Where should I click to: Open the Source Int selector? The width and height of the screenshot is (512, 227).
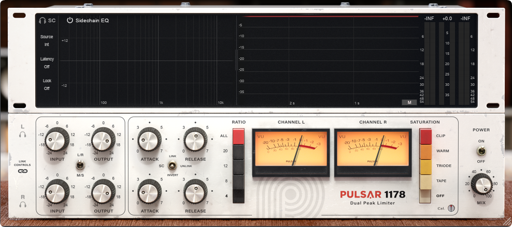tap(47, 41)
